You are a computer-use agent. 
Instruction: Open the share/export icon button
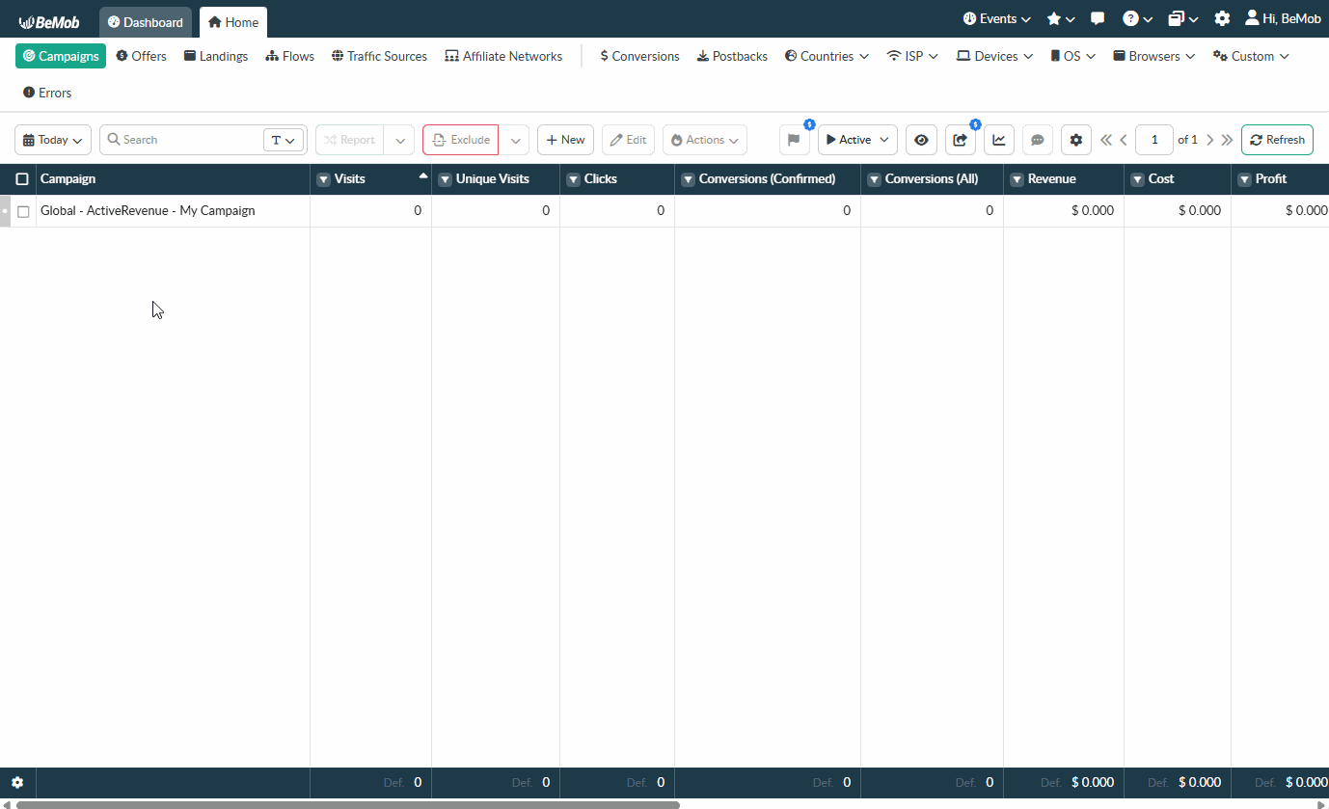[x=961, y=140]
